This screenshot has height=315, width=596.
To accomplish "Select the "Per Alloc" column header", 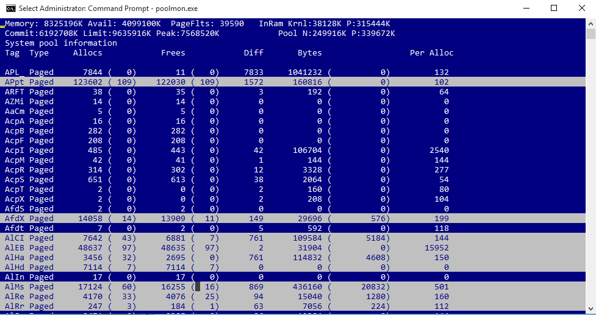I will [x=431, y=53].
